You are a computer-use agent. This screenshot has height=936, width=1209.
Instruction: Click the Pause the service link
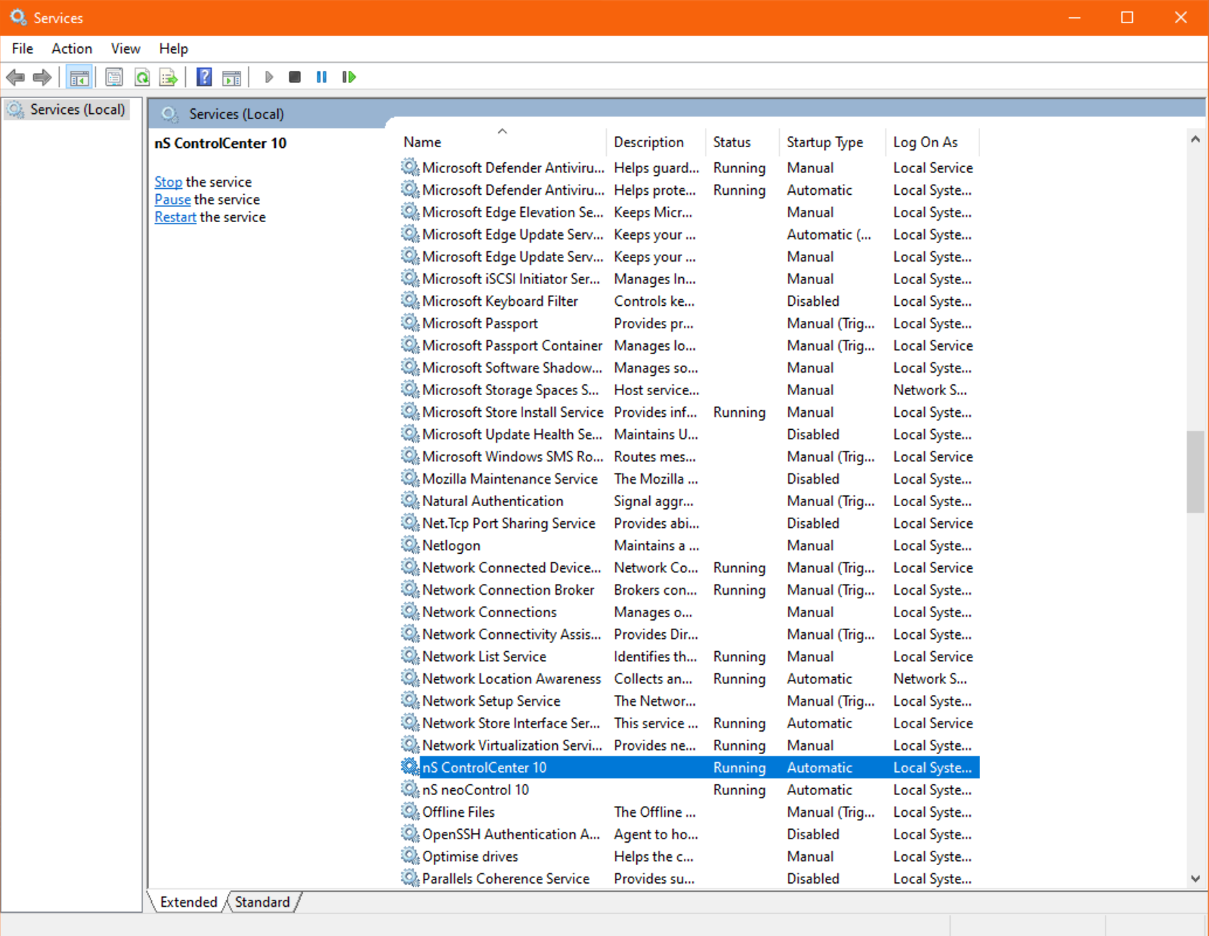pyautogui.click(x=172, y=200)
